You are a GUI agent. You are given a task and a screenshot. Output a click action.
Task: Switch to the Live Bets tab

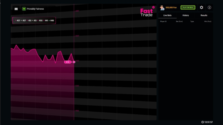(167, 15)
